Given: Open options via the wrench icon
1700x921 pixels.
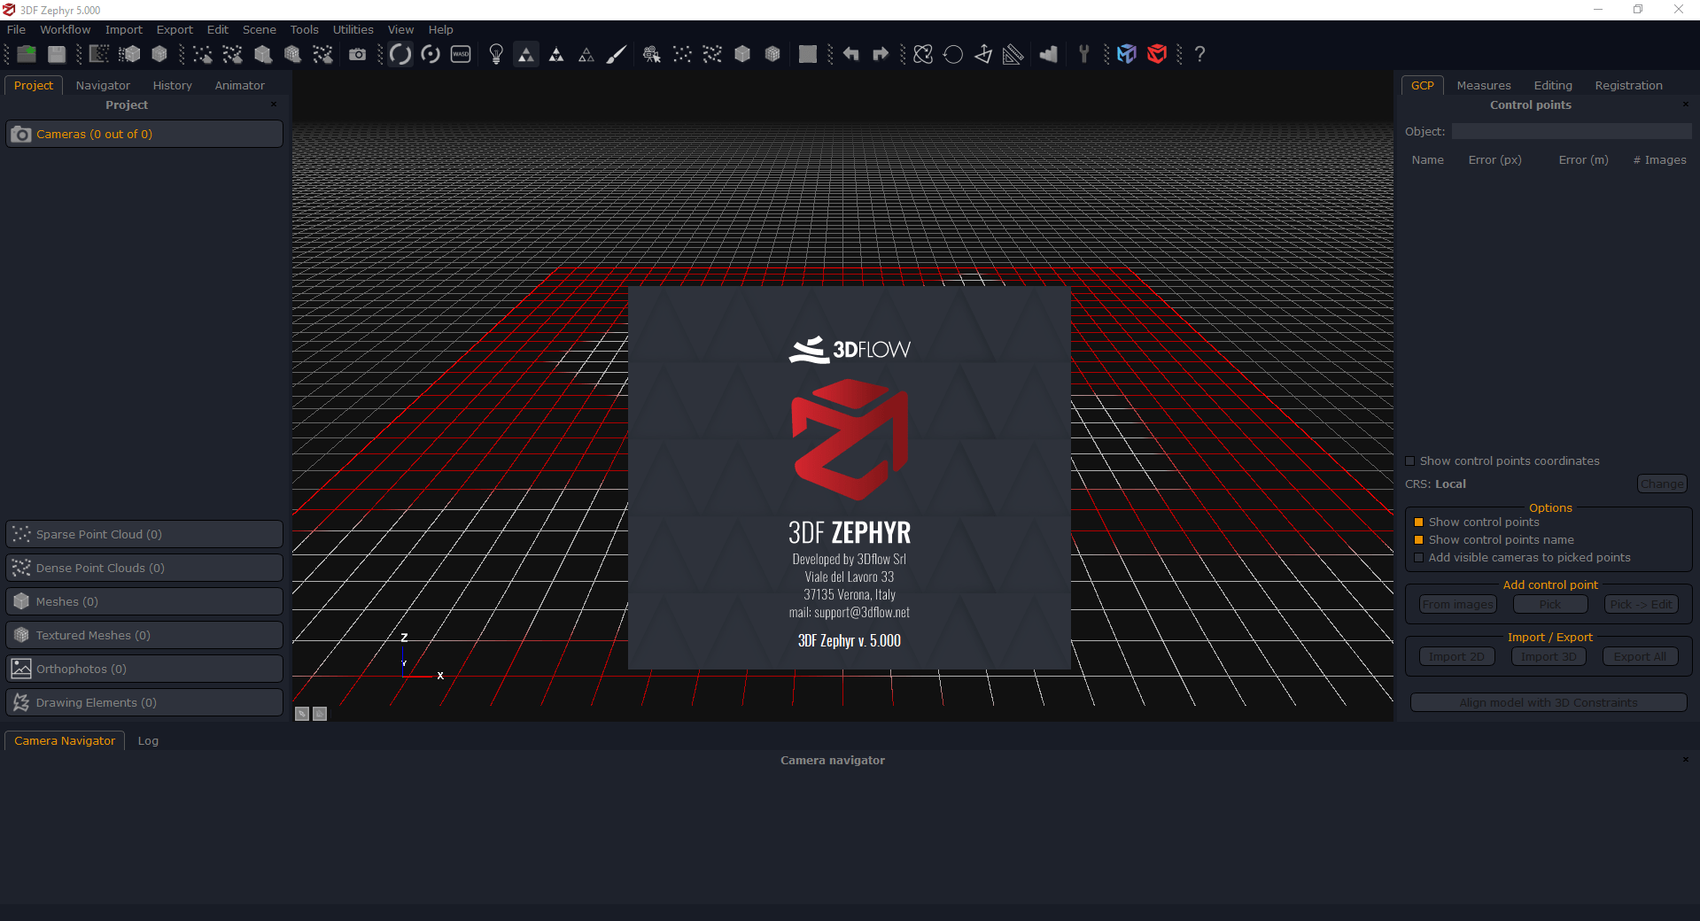Looking at the screenshot, I should (1083, 54).
